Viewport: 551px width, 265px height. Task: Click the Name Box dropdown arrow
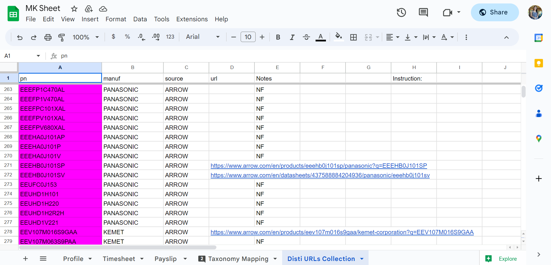(38, 56)
